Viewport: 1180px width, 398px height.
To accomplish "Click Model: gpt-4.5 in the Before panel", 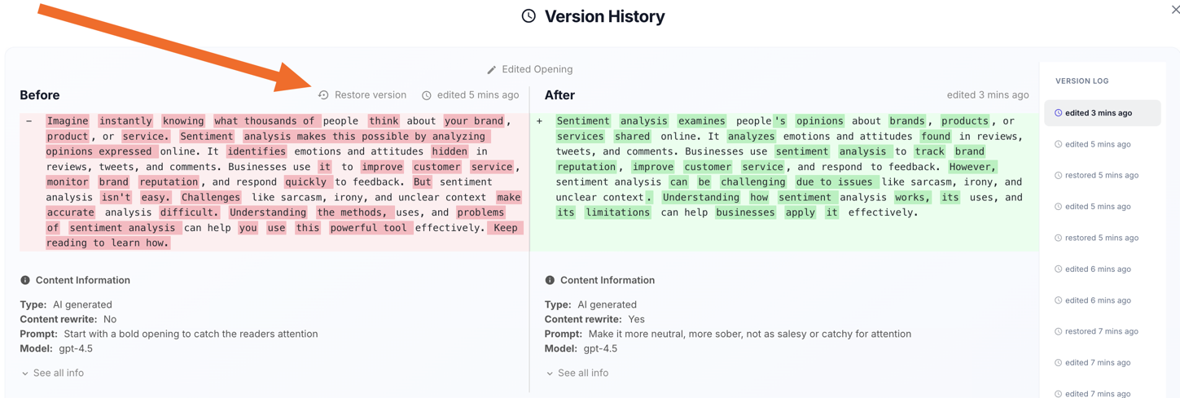I will coord(56,348).
